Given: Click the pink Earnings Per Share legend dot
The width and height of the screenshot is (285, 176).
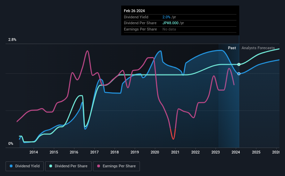Looking at the screenshot, I should click(99, 166).
